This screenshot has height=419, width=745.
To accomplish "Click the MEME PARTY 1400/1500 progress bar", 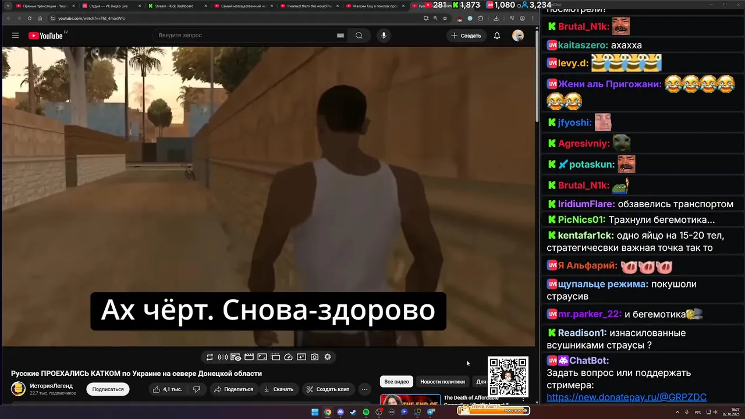I will [x=494, y=410].
